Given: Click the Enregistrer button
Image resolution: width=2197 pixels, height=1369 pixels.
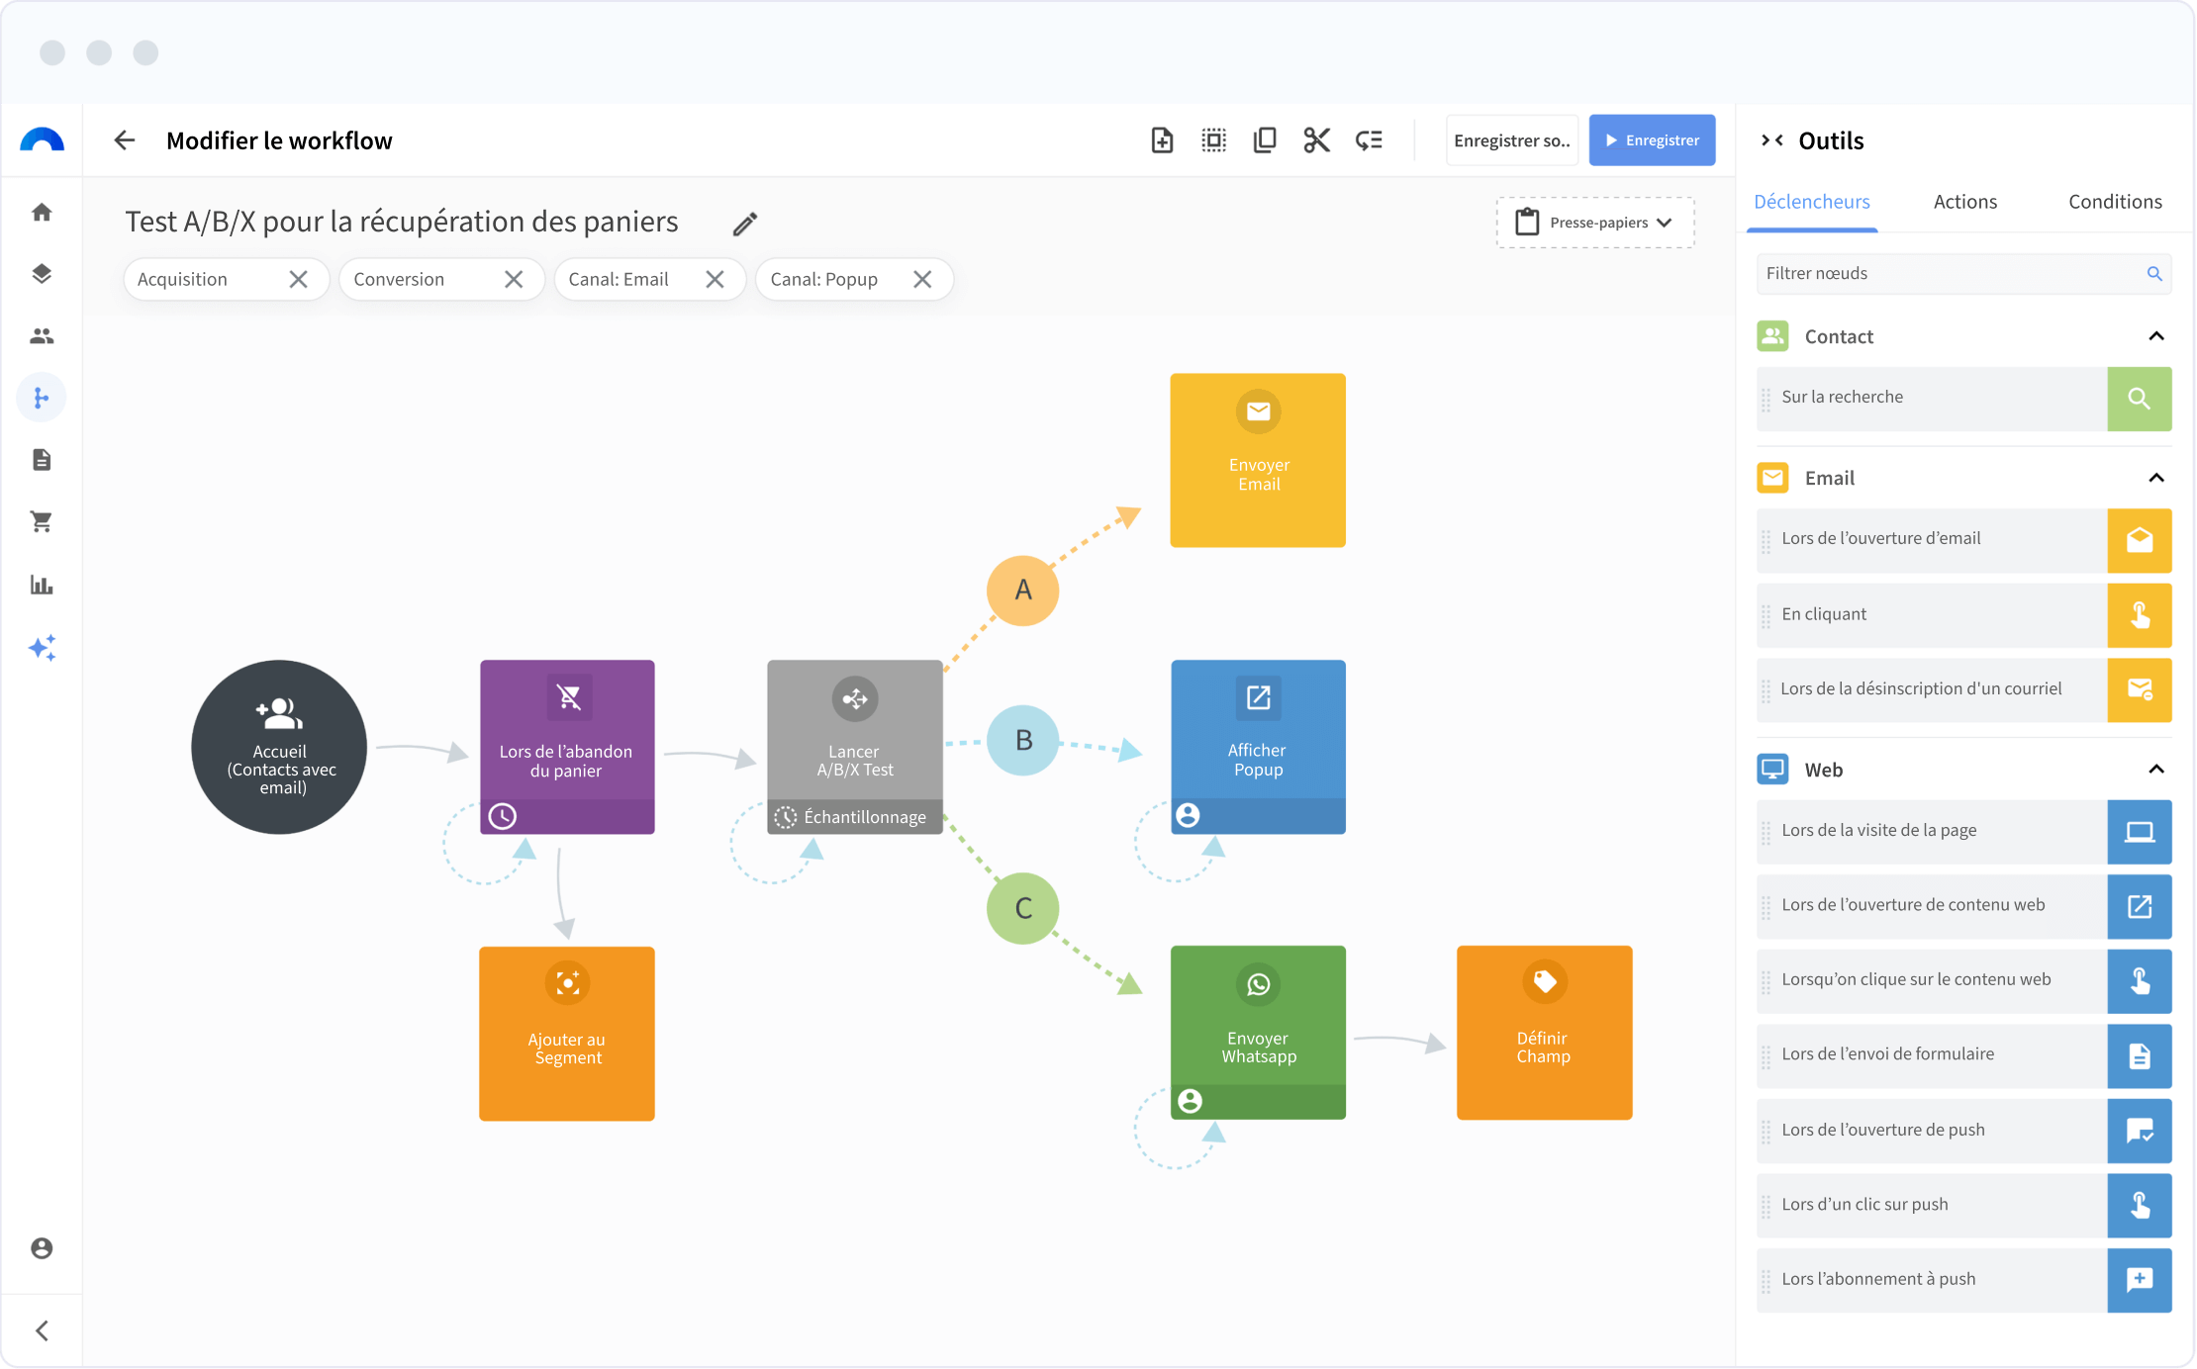Looking at the screenshot, I should (x=1651, y=140).
